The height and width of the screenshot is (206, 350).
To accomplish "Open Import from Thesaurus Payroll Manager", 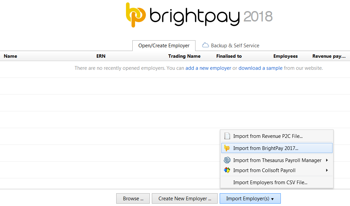I will click(x=277, y=160).
